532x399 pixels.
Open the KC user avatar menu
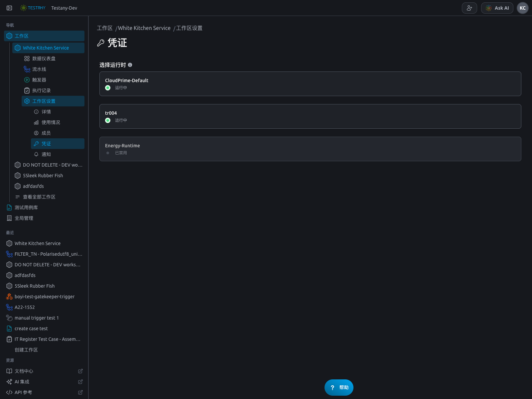pyautogui.click(x=522, y=8)
